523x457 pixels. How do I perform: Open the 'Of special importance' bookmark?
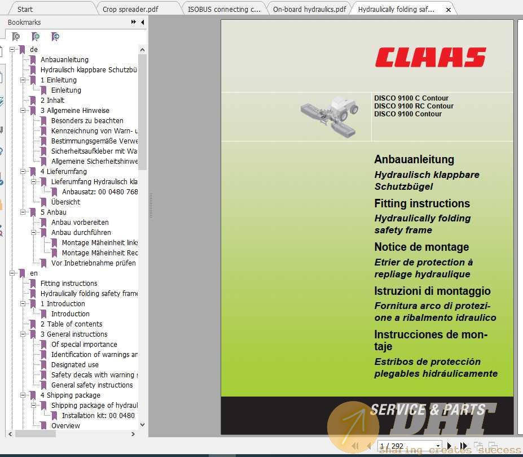pyautogui.click(x=84, y=345)
